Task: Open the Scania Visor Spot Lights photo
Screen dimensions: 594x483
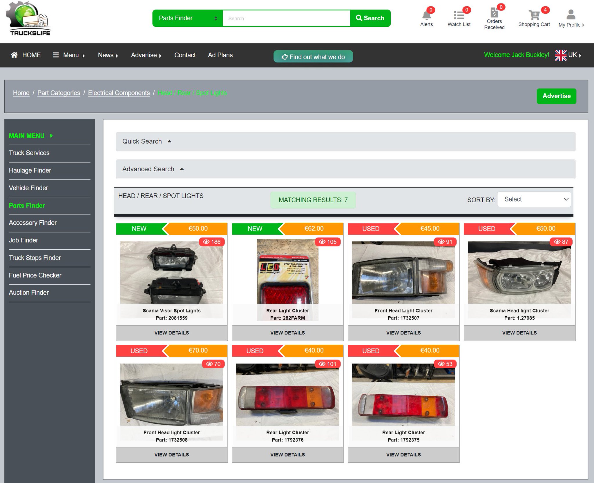Action: click(x=172, y=273)
